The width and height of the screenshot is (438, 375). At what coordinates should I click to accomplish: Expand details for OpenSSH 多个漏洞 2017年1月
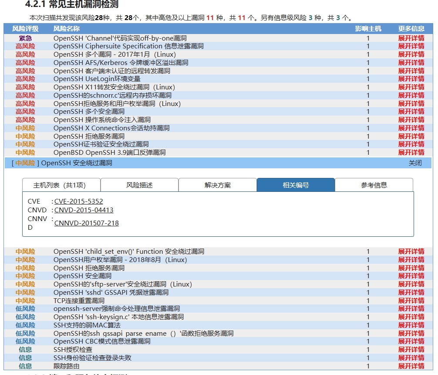pyautogui.click(x=411, y=55)
